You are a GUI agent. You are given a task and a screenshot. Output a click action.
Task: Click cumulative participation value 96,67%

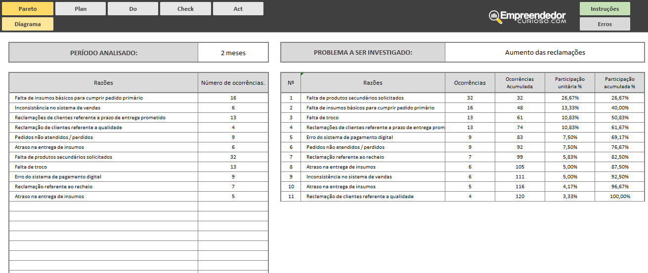[x=620, y=186]
